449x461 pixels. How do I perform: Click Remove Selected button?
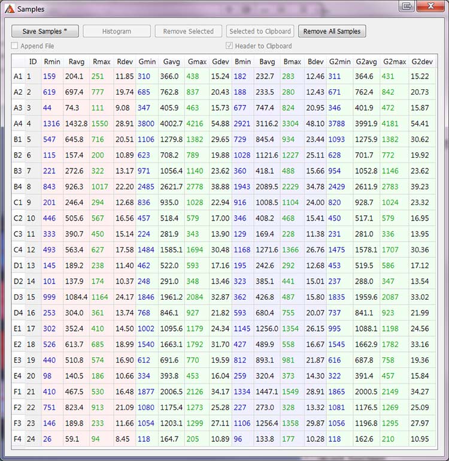[188, 31]
